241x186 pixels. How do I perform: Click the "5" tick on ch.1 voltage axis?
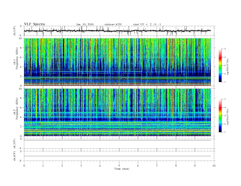coord(21,26)
